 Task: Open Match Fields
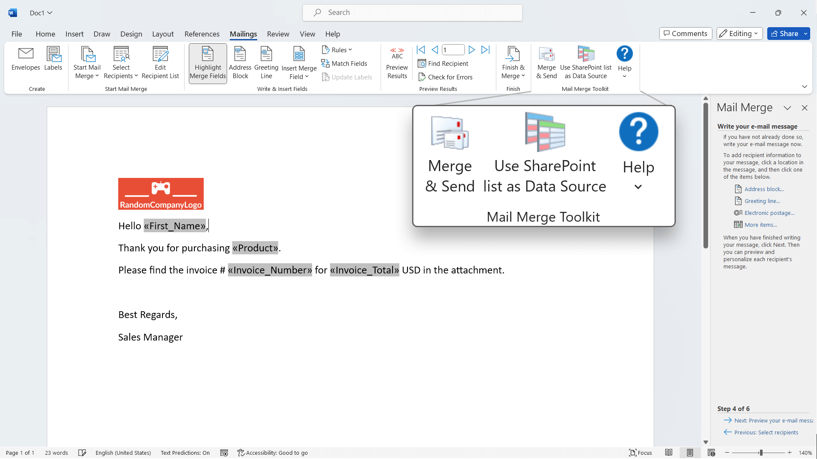[344, 63]
